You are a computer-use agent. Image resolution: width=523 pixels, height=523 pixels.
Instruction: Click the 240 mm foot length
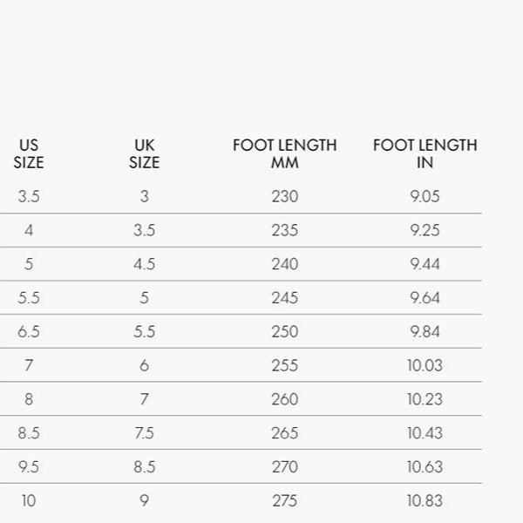click(x=285, y=264)
